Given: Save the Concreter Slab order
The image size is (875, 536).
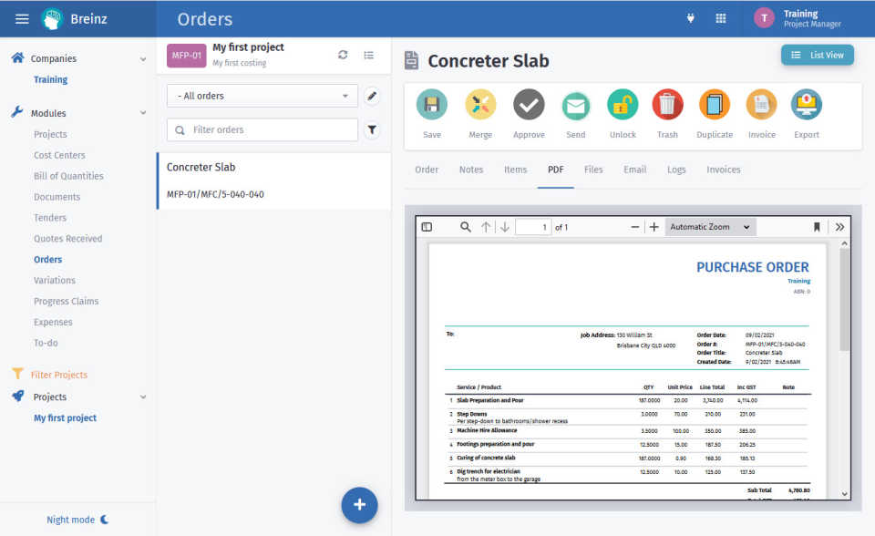Looking at the screenshot, I should point(431,105).
